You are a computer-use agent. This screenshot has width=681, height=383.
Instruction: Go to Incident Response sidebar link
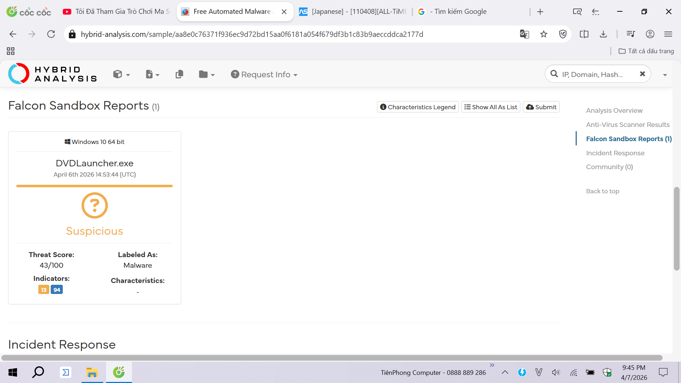(615, 153)
